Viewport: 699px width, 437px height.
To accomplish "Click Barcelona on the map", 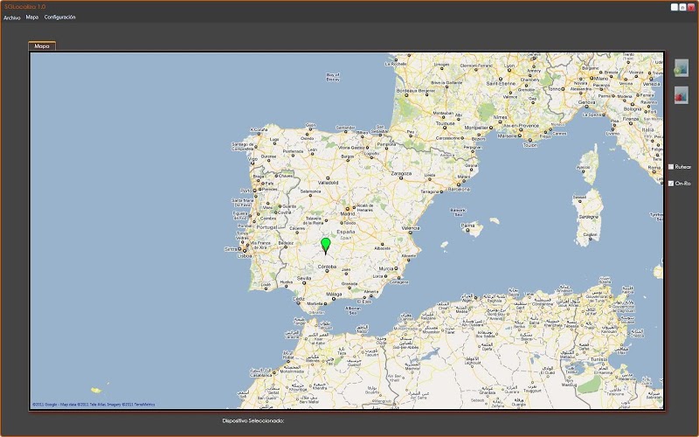I will tap(459, 189).
